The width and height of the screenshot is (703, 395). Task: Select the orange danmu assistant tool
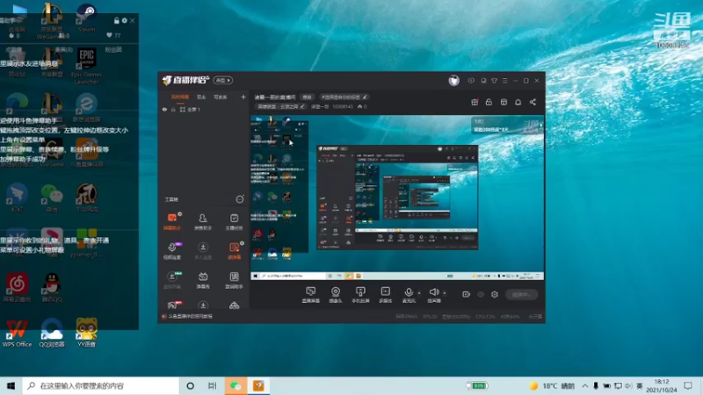[x=171, y=221]
